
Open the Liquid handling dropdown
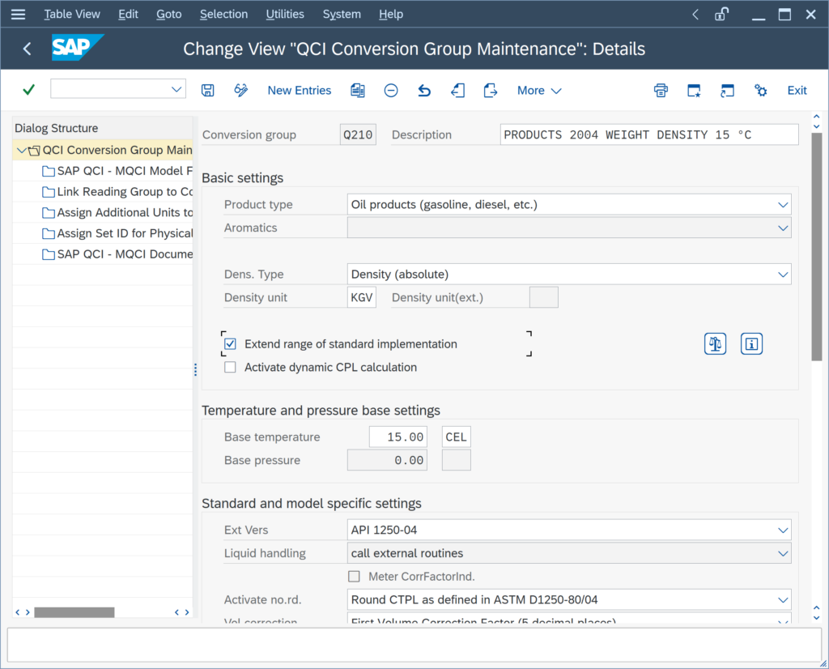coord(783,553)
